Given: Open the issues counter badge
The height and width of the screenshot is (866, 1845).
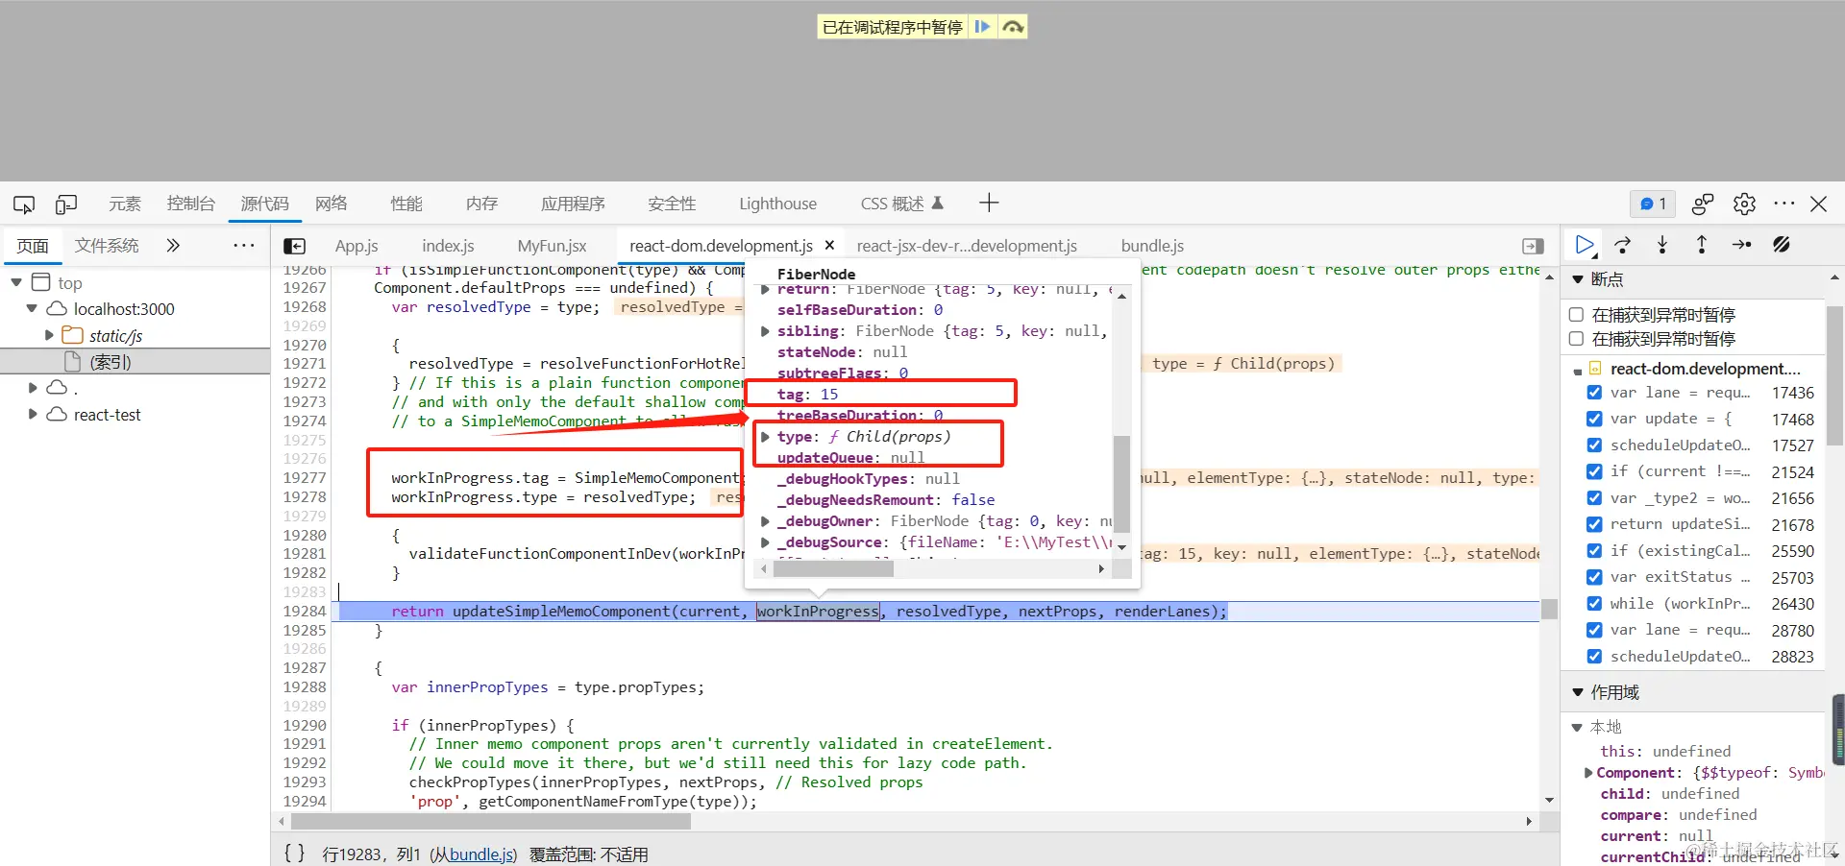Looking at the screenshot, I should (1653, 204).
